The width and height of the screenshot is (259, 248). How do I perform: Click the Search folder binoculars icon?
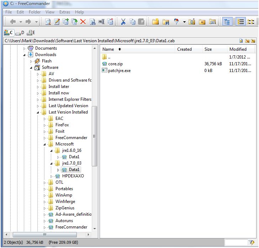pos(166,22)
